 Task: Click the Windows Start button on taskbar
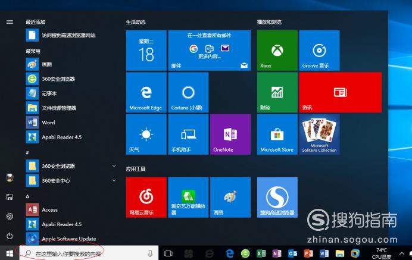click(10, 253)
